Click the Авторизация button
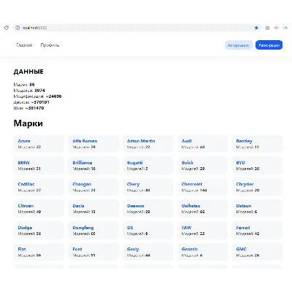Viewport: 292px width, 292px height. point(238,45)
